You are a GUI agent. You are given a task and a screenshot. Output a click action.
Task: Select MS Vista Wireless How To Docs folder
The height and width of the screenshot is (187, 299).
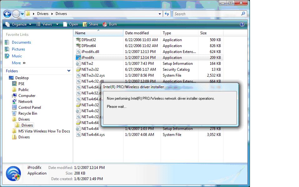(44, 131)
